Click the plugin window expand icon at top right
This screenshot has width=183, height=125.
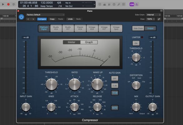click(x=161, y=11)
